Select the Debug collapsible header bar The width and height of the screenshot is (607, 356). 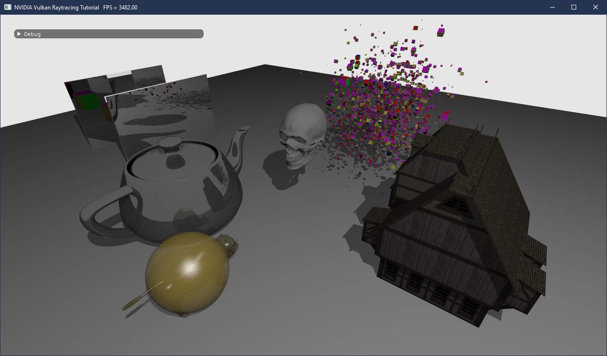coord(108,34)
